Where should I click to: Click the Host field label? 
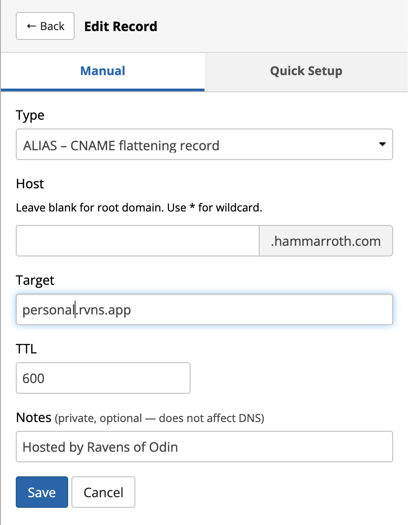[x=30, y=184]
